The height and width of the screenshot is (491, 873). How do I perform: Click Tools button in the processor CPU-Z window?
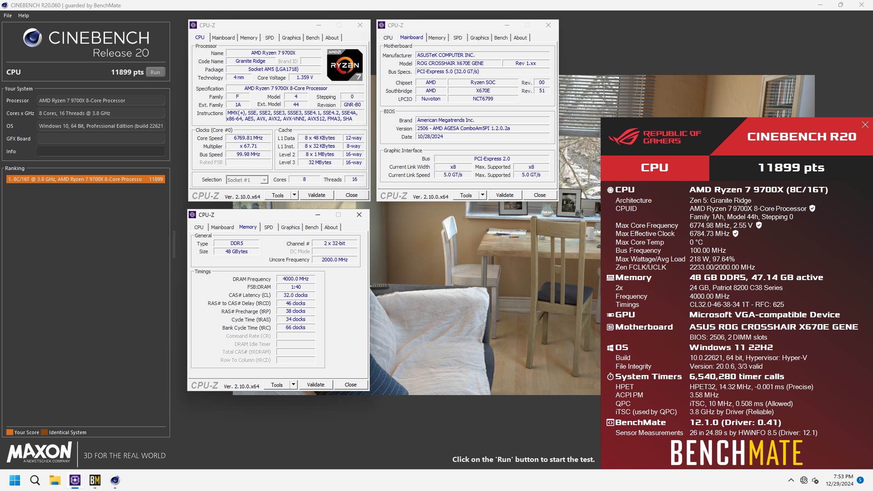tap(278, 195)
